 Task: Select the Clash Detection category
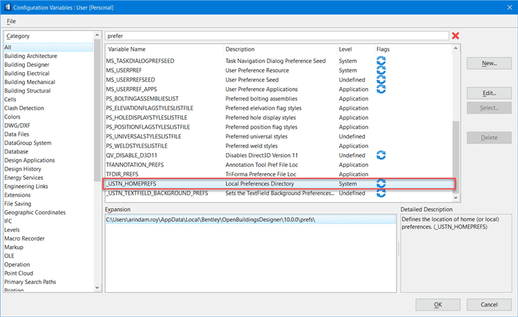(x=24, y=108)
